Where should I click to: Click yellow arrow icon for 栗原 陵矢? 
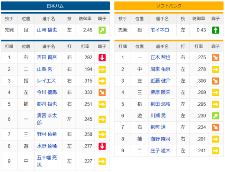pos(216,93)
